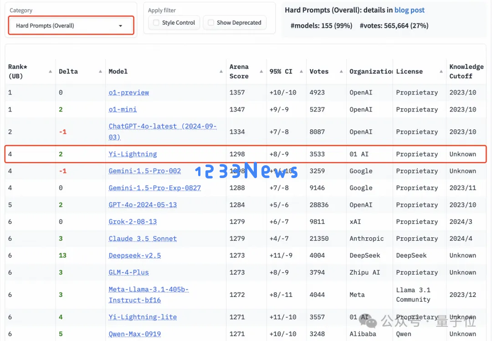Open the Yi-Lightning model link
The height and width of the screenshot is (341, 492).
pos(133,154)
